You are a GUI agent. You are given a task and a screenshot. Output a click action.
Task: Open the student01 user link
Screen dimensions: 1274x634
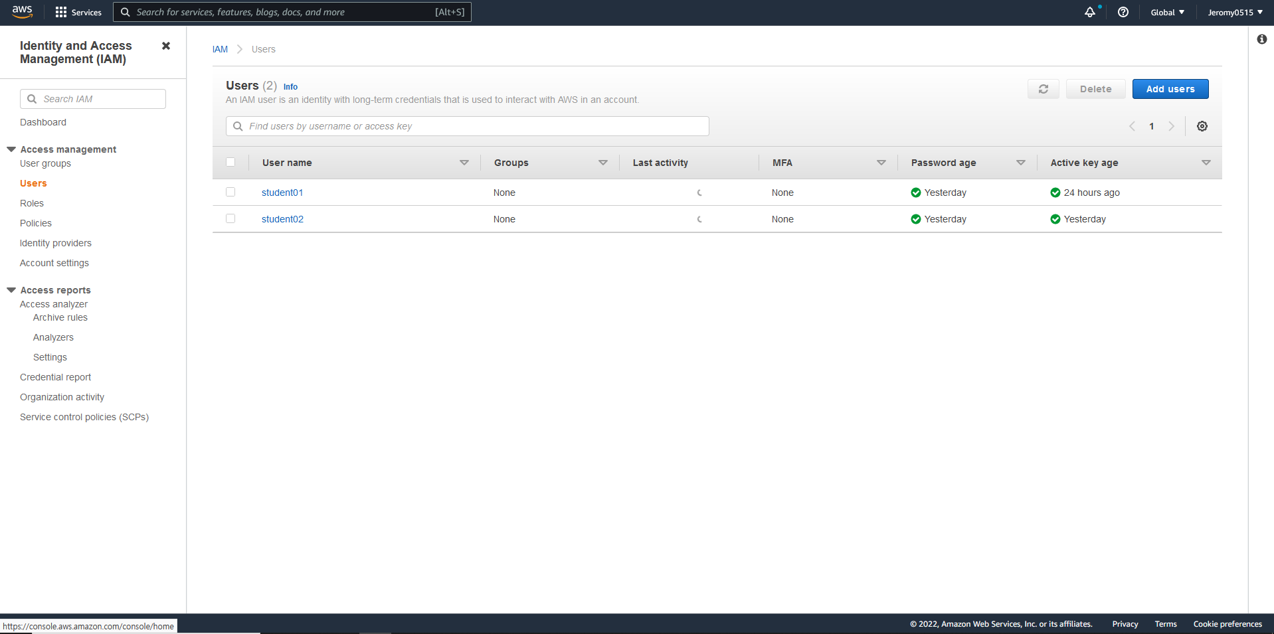point(282,193)
